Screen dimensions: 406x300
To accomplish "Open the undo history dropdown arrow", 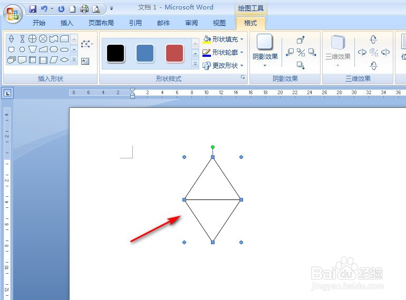I will click(52, 9).
